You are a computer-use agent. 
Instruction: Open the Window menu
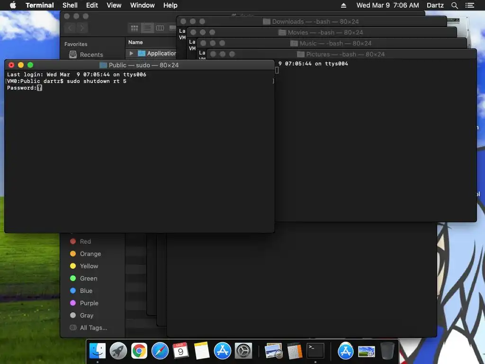point(142,5)
